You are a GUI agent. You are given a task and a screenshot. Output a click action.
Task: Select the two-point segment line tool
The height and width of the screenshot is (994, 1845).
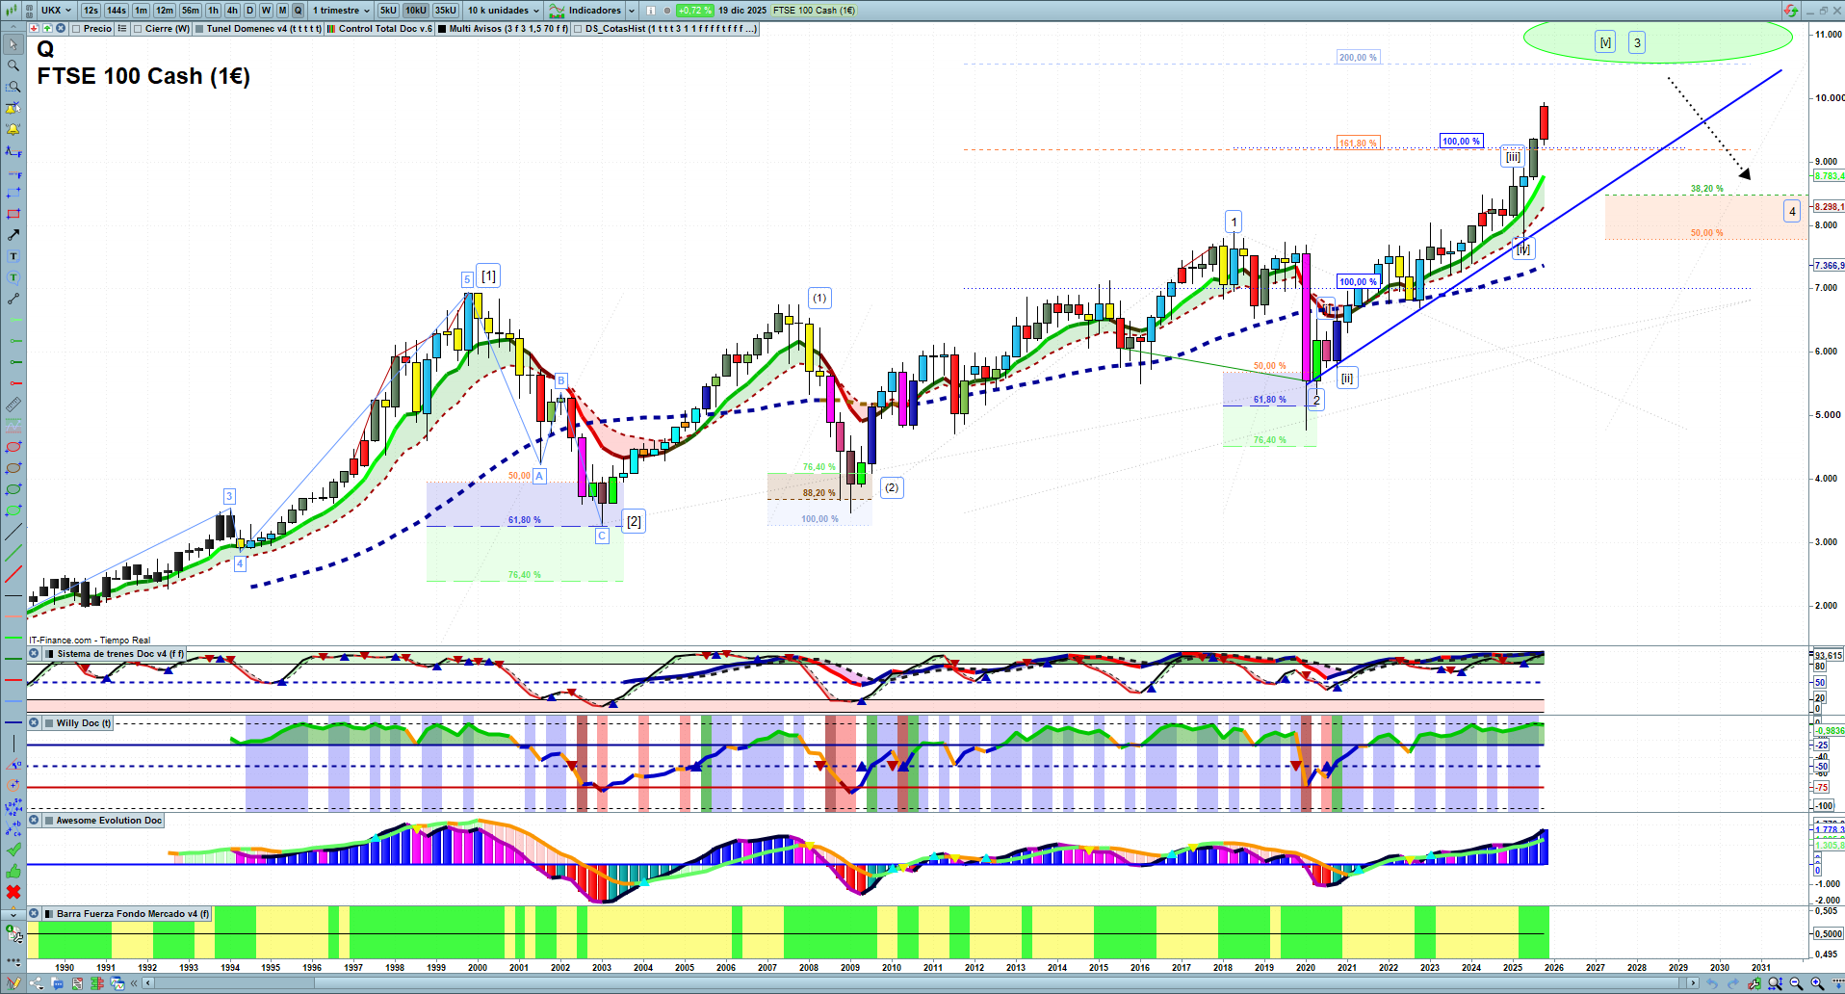coord(13,299)
